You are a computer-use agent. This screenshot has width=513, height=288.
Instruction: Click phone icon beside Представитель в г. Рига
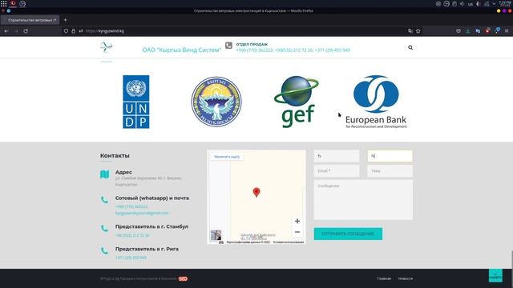click(x=104, y=250)
